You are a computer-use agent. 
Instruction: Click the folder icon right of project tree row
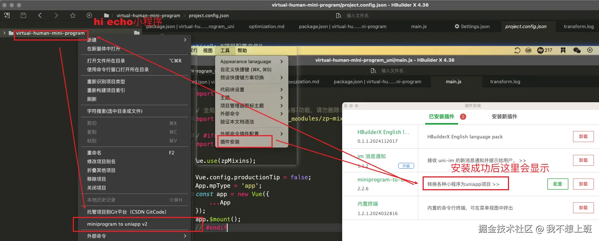tap(137, 33)
